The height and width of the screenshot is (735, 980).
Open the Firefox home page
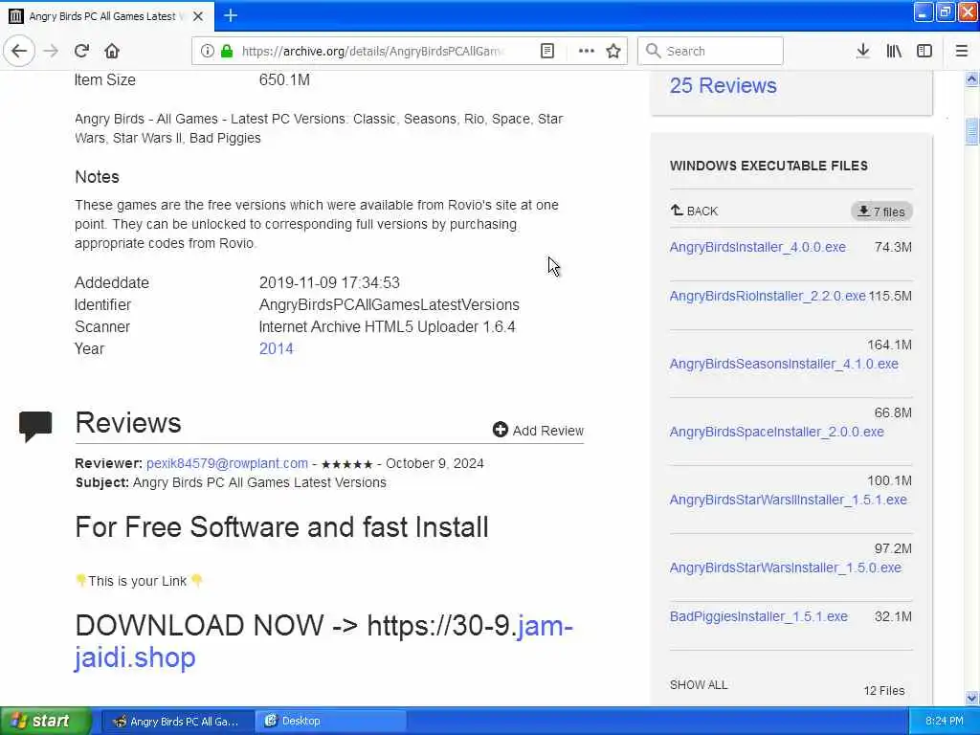[x=112, y=51]
